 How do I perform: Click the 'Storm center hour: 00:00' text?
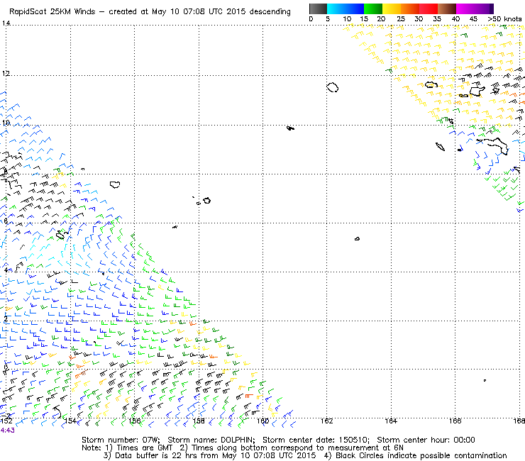coord(426,440)
